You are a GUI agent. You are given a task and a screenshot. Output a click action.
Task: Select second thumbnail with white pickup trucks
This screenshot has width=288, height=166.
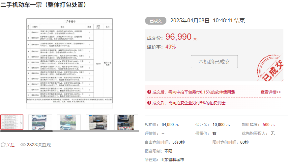coord(40,122)
